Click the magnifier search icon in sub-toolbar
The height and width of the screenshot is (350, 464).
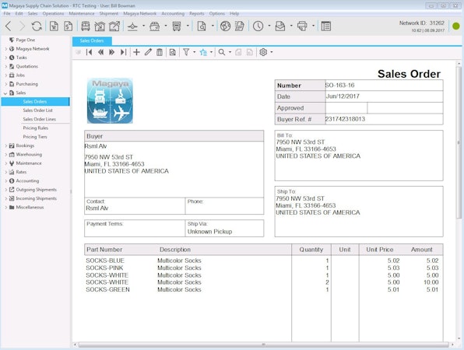tap(222, 52)
